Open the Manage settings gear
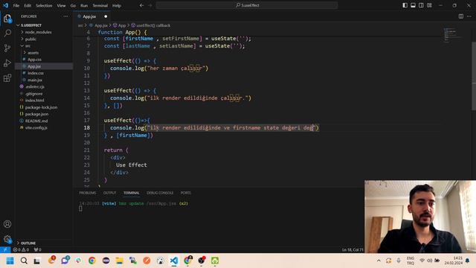The height and width of the screenshot is (268, 476). pyautogui.click(x=7, y=239)
